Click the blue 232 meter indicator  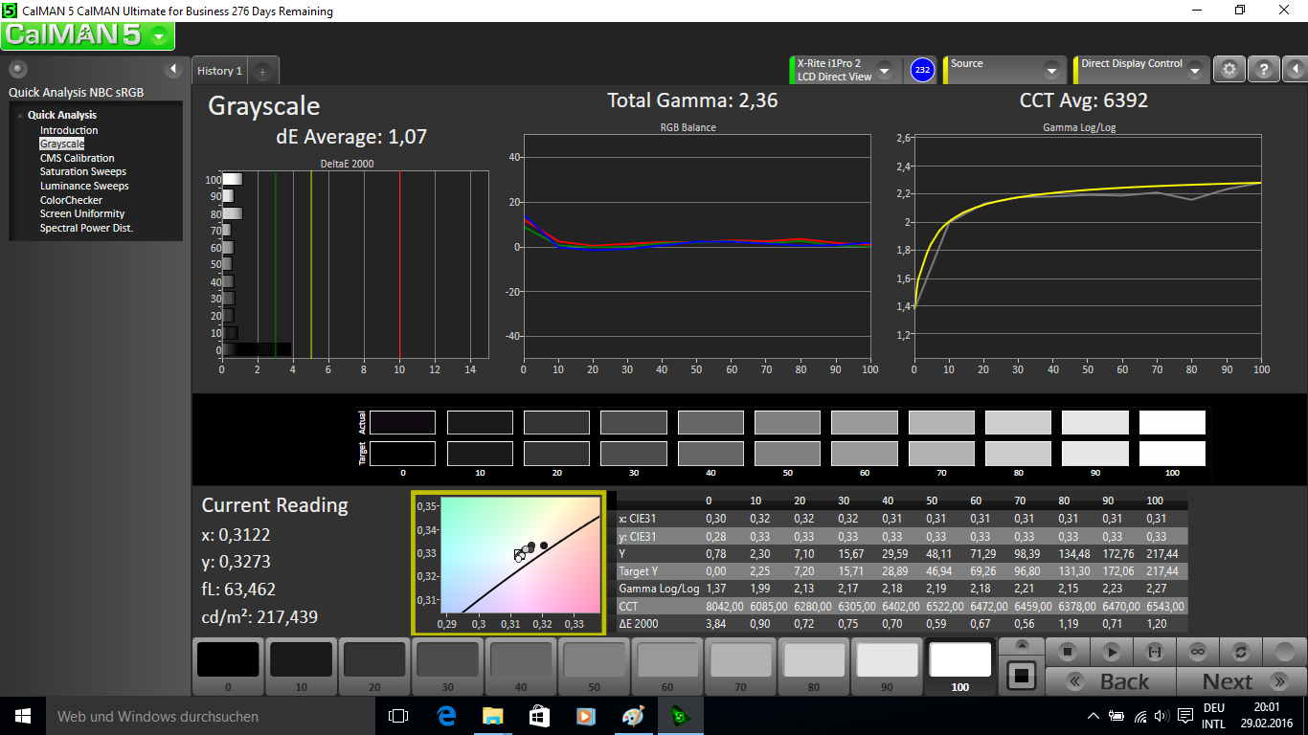[922, 70]
